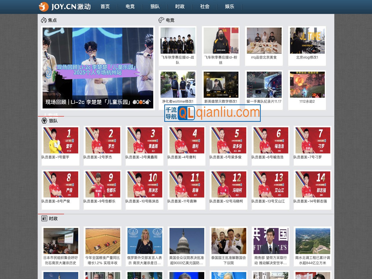372x279 pixels.
Task: Open the 娱乐 navigation tab
Action: (229, 6)
